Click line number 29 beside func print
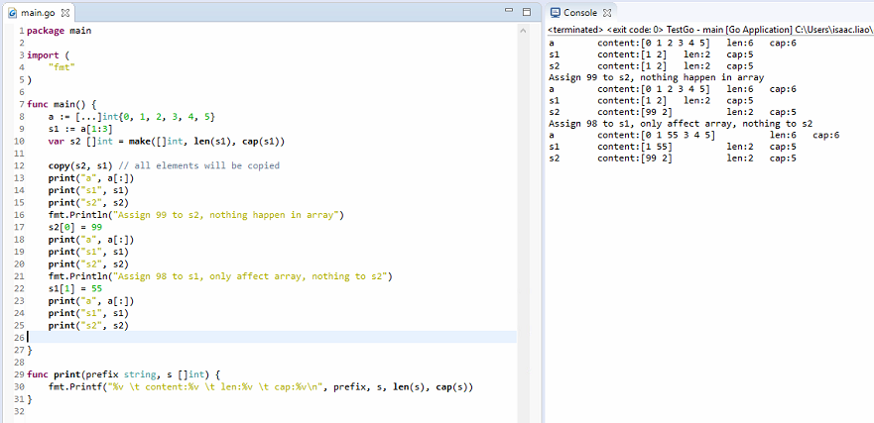Screen dimensions: 874x423 (19, 374)
